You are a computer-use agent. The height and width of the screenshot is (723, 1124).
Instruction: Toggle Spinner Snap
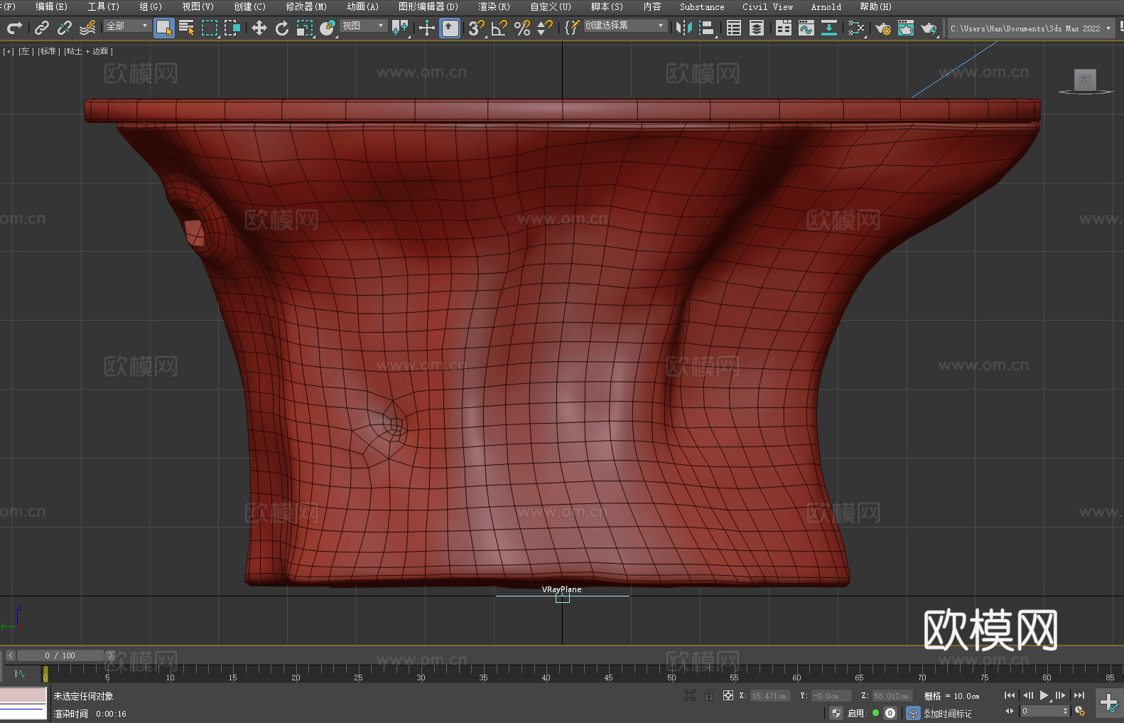pos(545,28)
